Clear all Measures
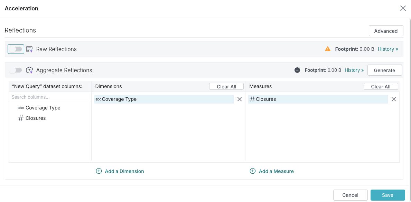 coord(381,87)
